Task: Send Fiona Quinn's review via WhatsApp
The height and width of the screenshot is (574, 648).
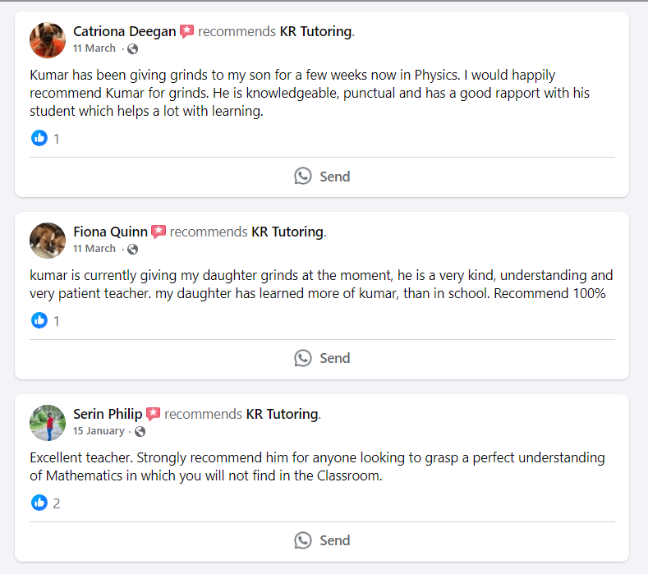Action: pos(322,358)
